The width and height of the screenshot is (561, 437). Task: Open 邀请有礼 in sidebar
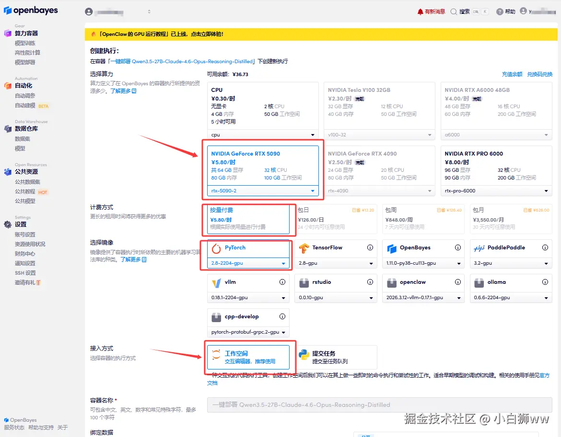pyautogui.click(x=28, y=282)
